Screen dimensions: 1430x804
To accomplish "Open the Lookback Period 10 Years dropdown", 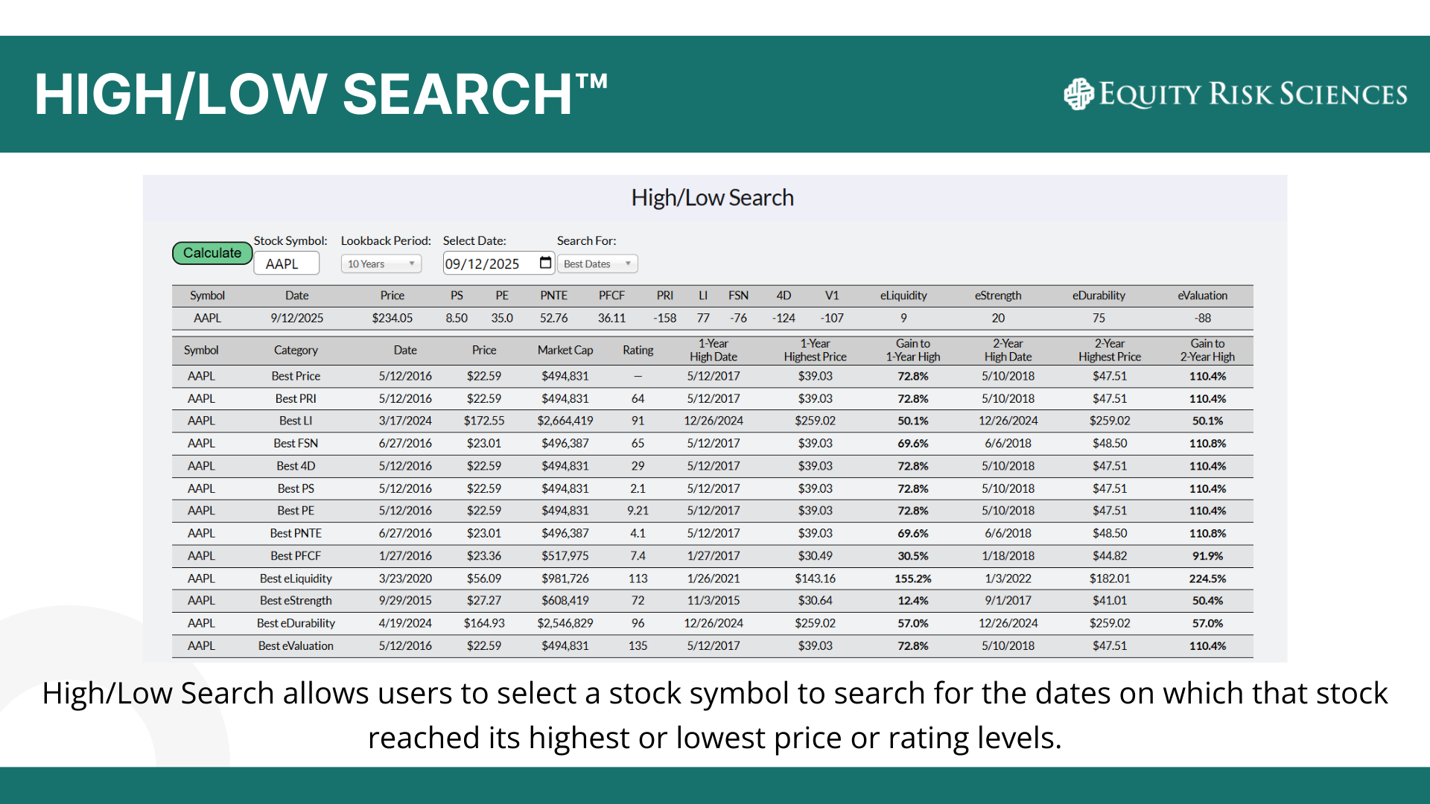I will 381,264.
